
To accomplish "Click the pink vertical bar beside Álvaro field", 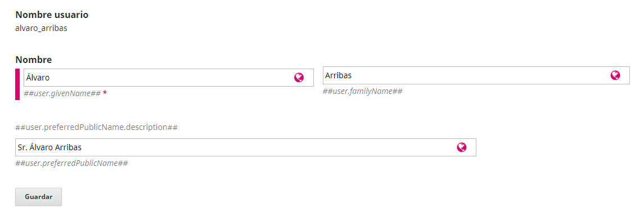I will pyautogui.click(x=17, y=84).
